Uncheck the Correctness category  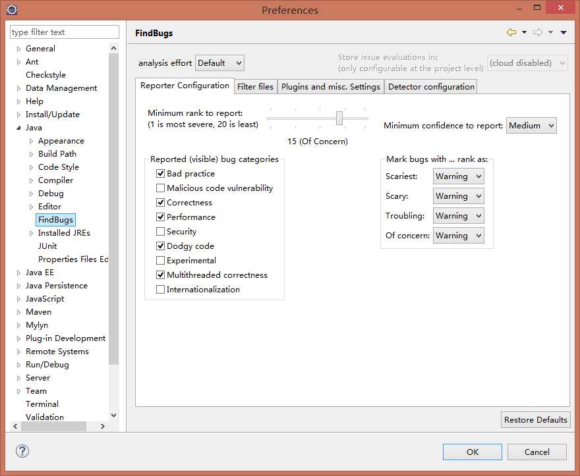pos(160,202)
